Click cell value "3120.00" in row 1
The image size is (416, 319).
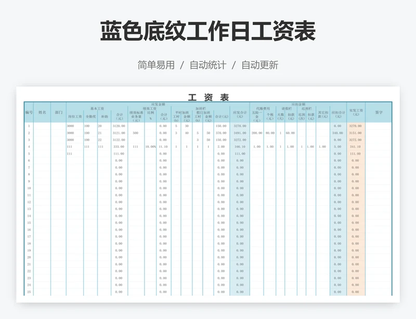point(119,126)
